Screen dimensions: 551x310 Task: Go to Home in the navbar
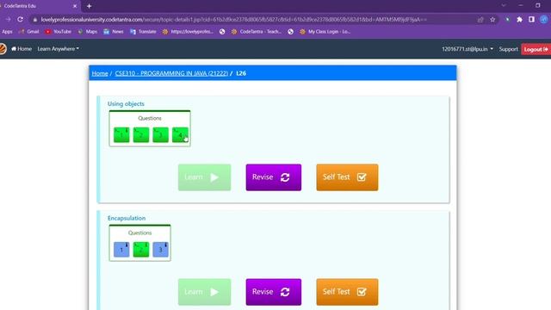22,49
